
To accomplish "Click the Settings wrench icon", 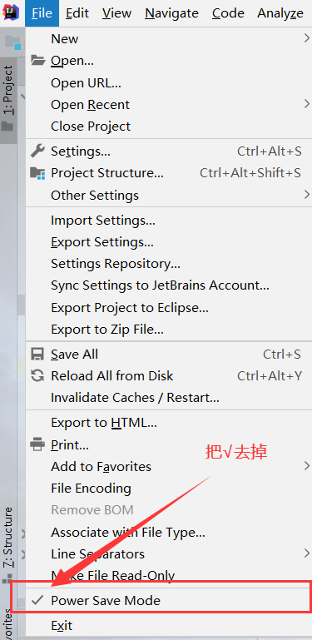I will click(x=37, y=151).
